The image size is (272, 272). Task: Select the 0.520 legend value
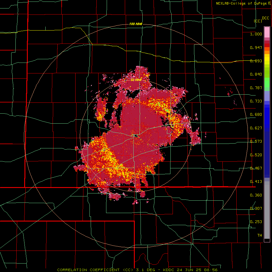(256, 155)
